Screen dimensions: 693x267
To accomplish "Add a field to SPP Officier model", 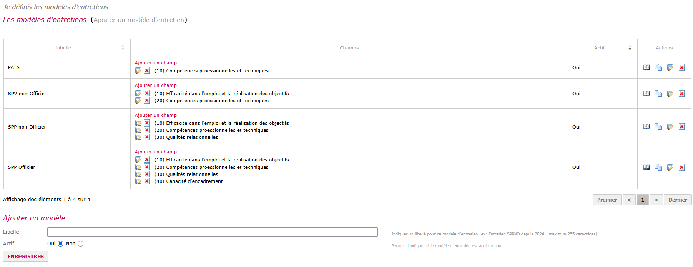I will pyautogui.click(x=156, y=152).
